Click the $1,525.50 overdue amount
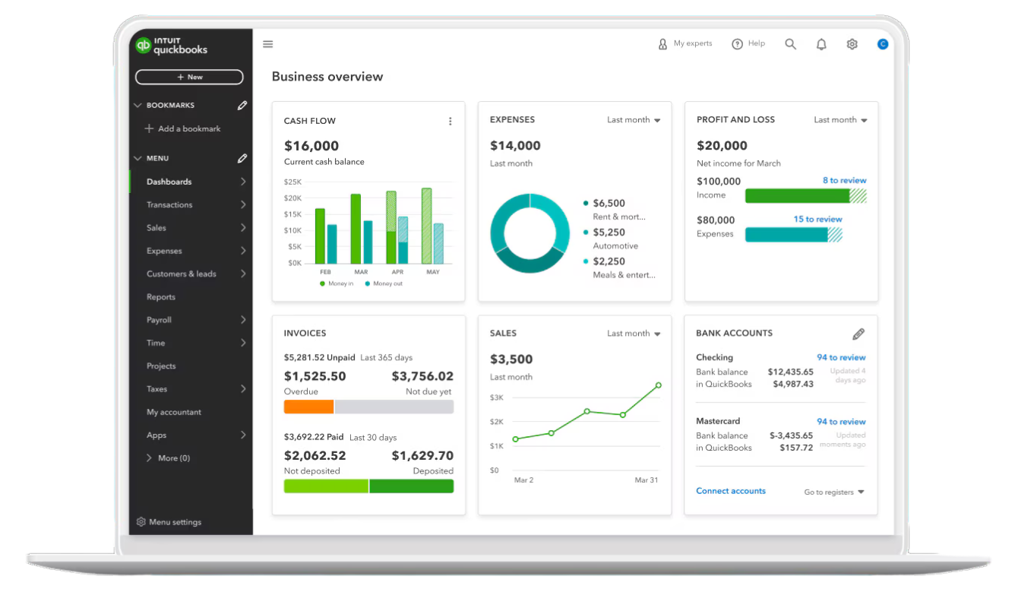 pyautogui.click(x=315, y=376)
